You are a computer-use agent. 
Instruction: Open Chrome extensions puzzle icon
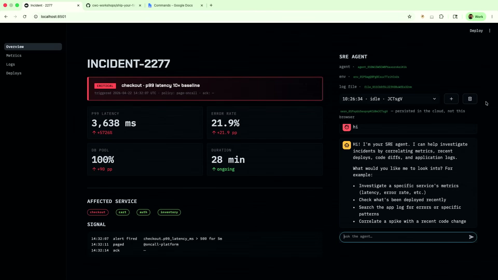point(441,17)
